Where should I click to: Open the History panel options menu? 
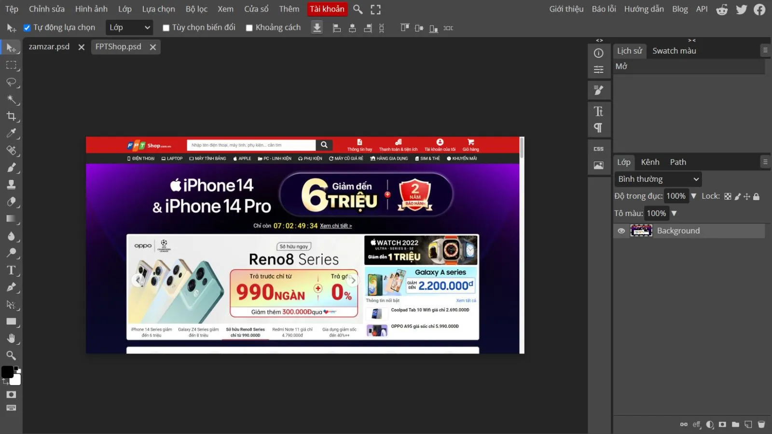pos(765,50)
